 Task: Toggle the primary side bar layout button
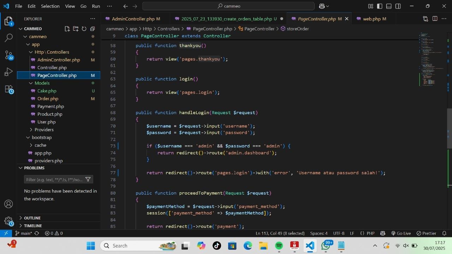click(380, 6)
